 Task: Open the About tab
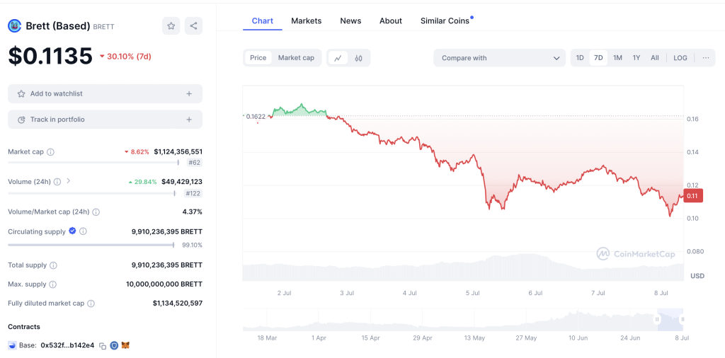coord(391,21)
